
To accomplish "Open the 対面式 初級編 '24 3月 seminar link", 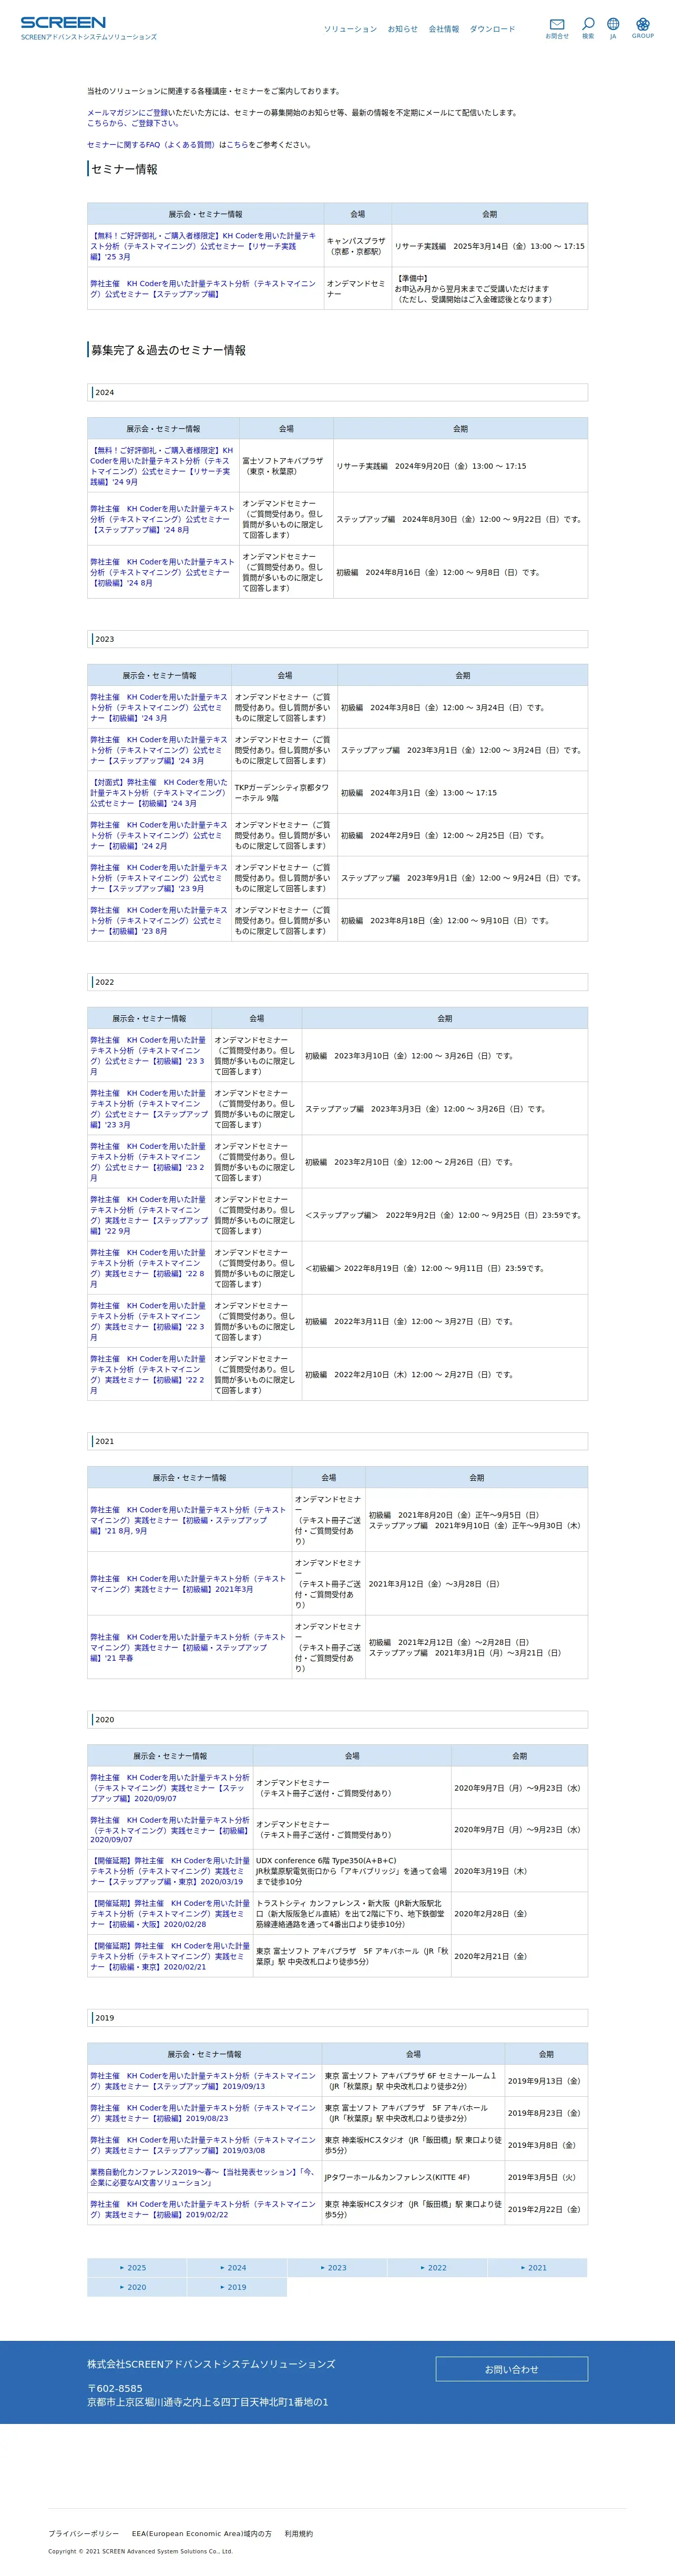I will pyautogui.click(x=159, y=793).
